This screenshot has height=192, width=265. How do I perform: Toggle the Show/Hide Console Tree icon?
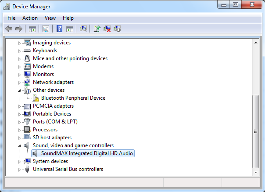[32, 29]
